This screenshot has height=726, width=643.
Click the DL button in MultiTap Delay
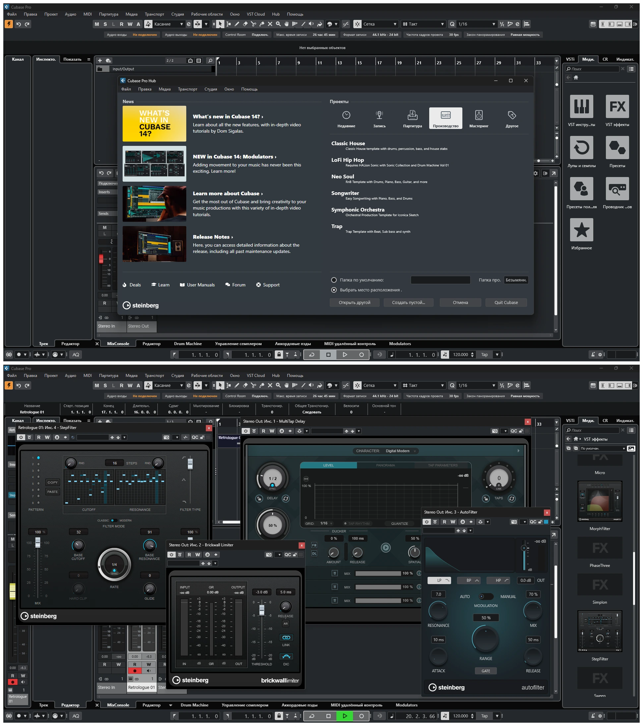click(x=314, y=553)
